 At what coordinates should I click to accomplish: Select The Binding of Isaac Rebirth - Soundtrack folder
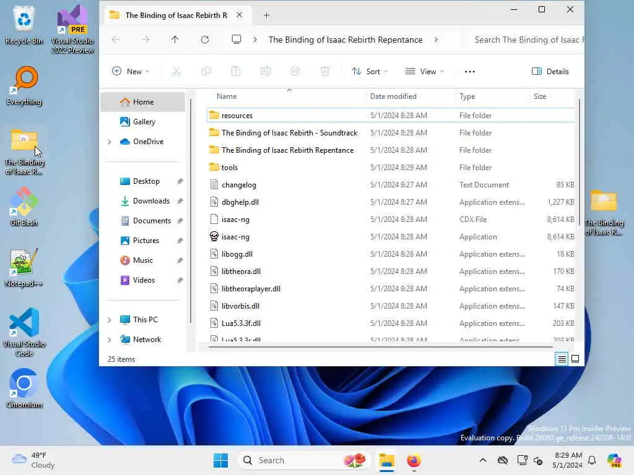pos(391,133)
